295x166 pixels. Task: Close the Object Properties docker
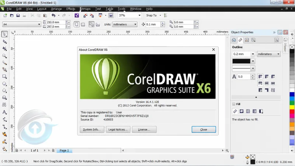285,32
